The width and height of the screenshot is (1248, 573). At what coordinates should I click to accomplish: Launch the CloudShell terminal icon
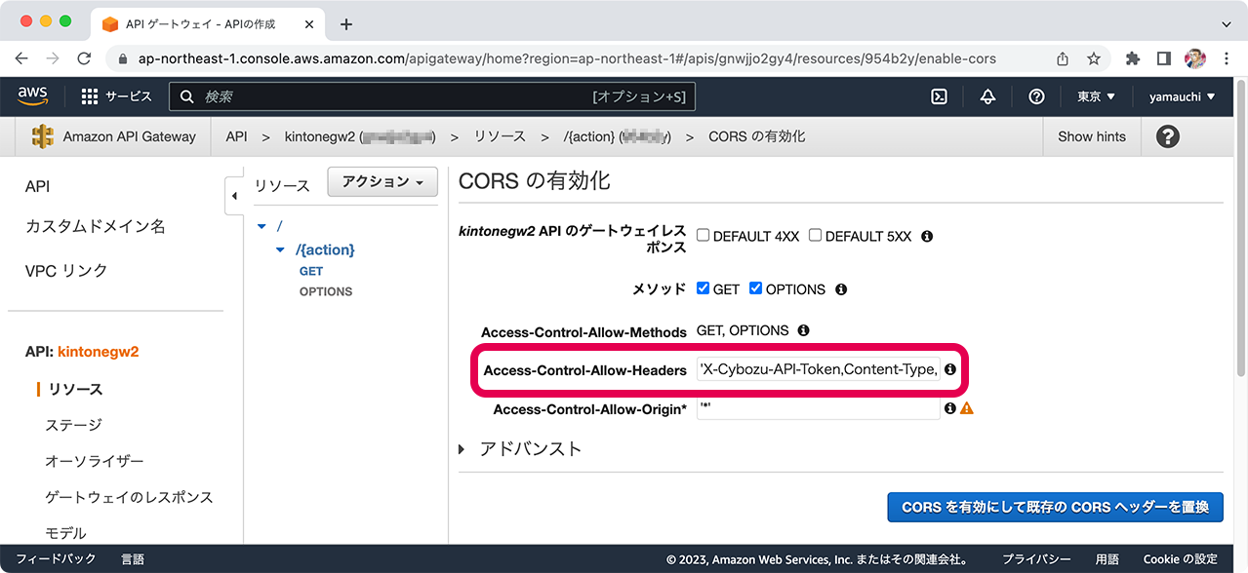click(939, 96)
